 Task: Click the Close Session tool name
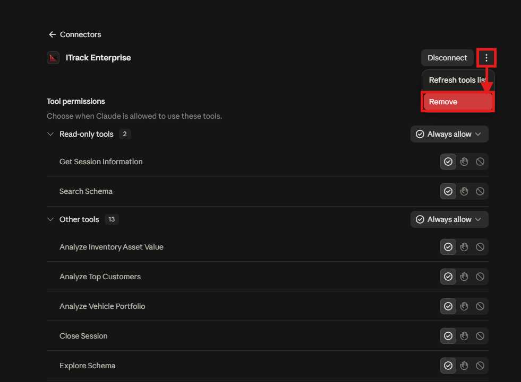click(x=83, y=336)
